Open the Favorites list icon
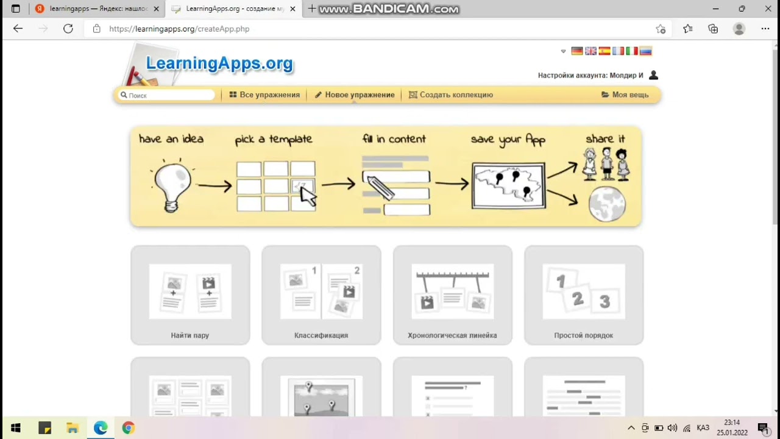The height and width of the screenshot is (439, 780). 688,29
